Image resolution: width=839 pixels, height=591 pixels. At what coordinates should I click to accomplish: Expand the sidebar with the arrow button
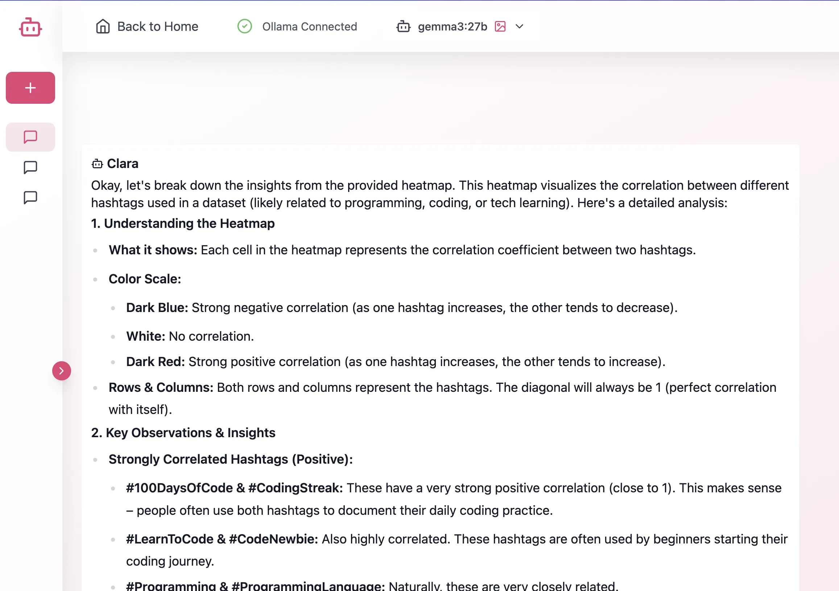pos(61,371)
